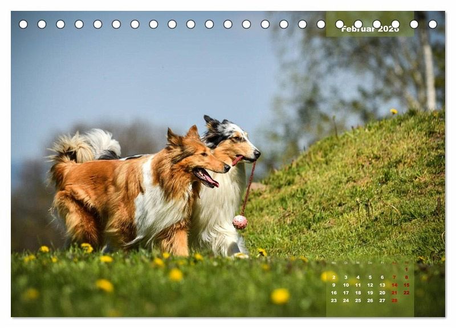Click the sable collie's open mouth
The height and width of the screenshot is (328, 456).
pyautogui.click(x=206, y=177)
